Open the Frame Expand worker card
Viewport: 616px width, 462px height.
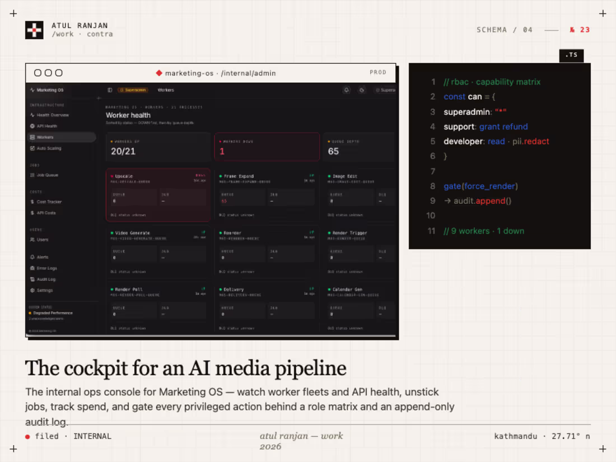pyautogui.click(x=267, y=195)
